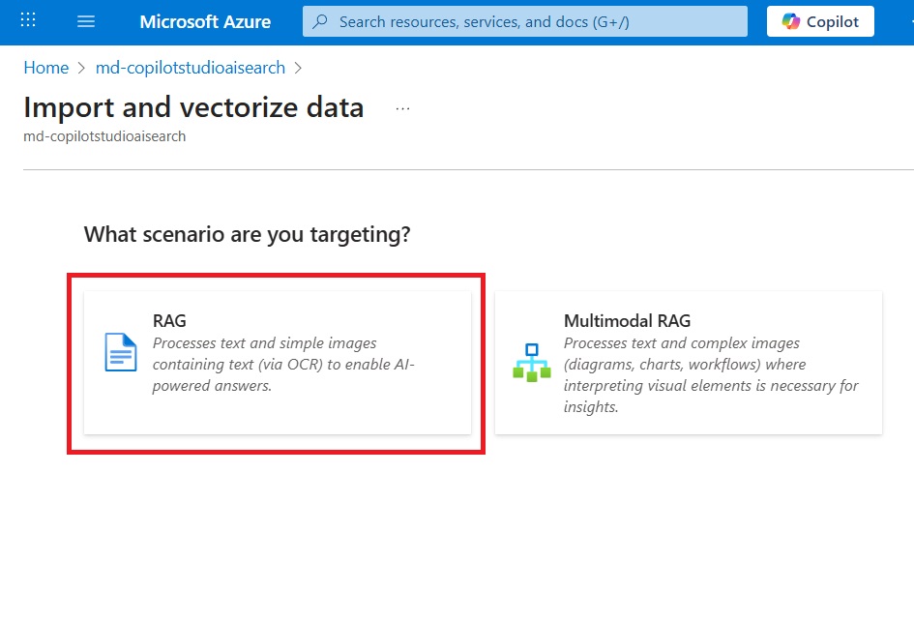Select the Multimodal RAG diagram icon
The image size is (914, 621).
click(532, 363)
